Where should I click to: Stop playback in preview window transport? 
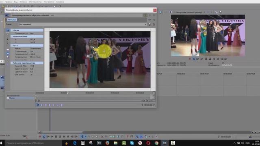click(210, 59)
